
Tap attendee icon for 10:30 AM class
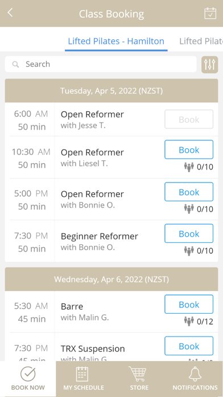(189, 167)
